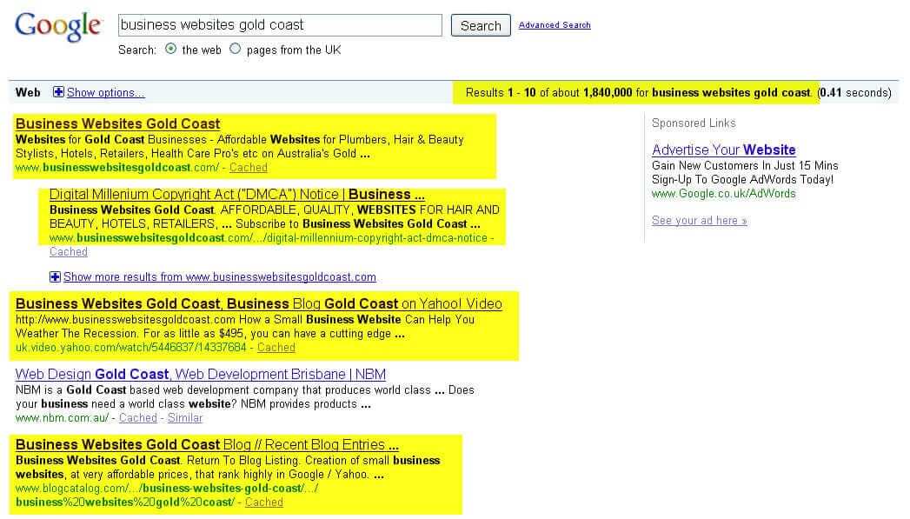Click the uk.video.yahoo.com/watch URL text
This screenshot has height=519, width=910.
131,347
